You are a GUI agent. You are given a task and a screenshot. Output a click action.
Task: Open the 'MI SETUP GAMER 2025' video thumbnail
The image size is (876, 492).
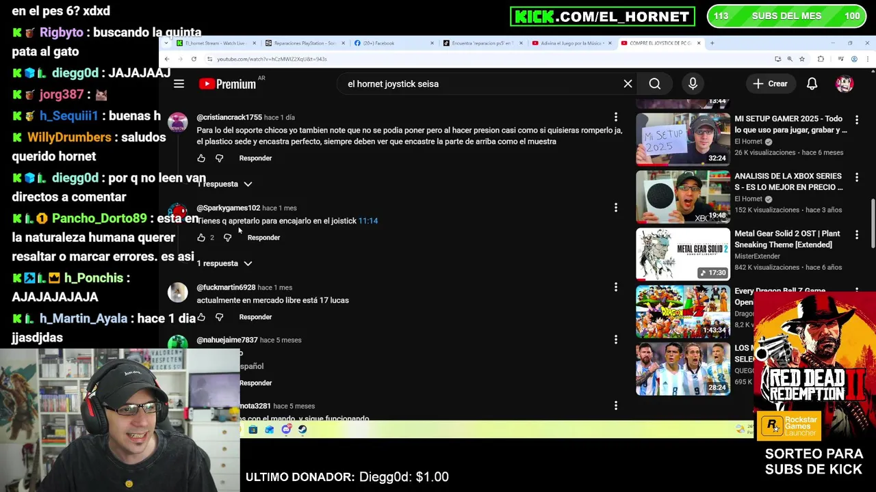pos(683,139)
